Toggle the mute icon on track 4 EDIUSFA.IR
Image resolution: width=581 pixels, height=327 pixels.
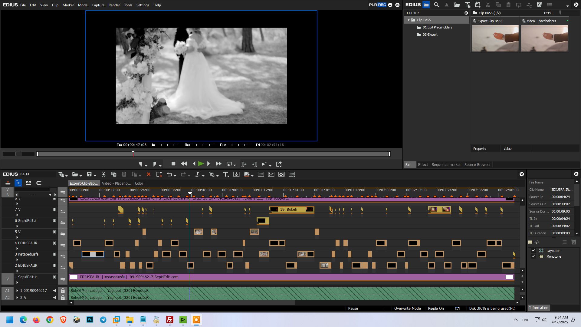[x=54, y=243]
